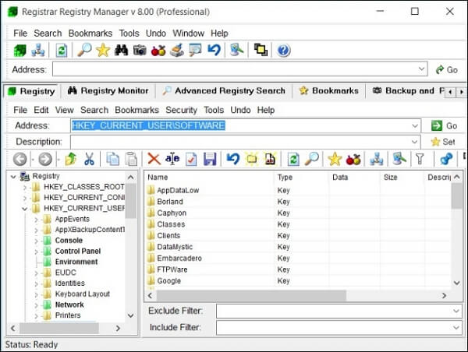Click the forward navigation arrow button
The image size is (468, 352).
coord(45,159)
